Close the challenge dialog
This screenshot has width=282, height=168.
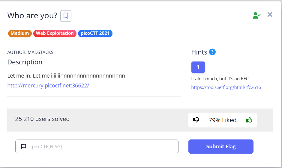tap(270, 15)
